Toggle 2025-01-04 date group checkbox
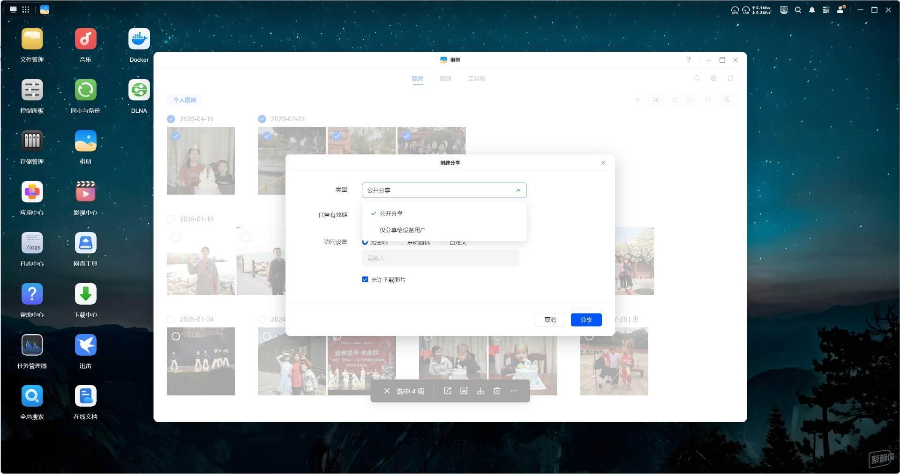 point(171,319)
